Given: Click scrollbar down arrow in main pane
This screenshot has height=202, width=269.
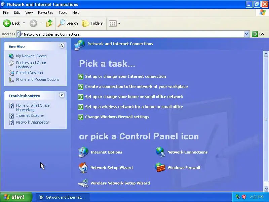Looking at the screenshot, I should coord(266,189).
